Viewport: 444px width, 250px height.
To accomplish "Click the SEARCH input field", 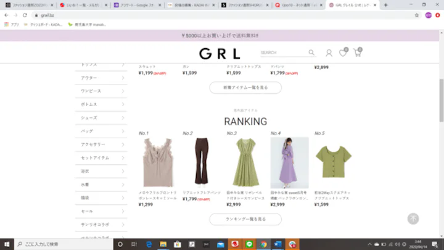I will (284, 52).
